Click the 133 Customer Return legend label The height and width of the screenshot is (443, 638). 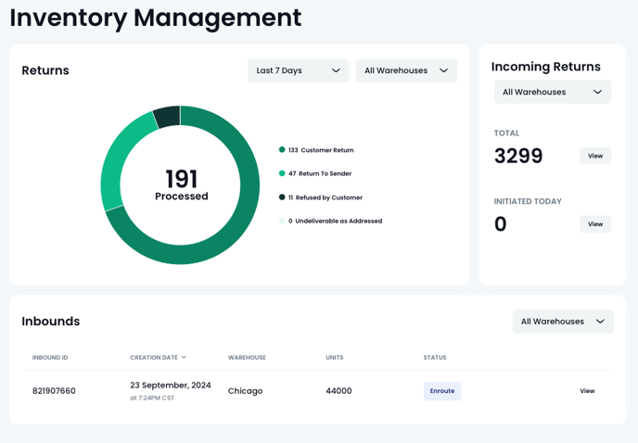[321, 150]
